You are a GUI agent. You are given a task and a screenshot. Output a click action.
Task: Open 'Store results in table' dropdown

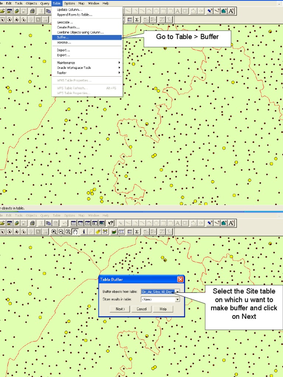coord(177,299)
